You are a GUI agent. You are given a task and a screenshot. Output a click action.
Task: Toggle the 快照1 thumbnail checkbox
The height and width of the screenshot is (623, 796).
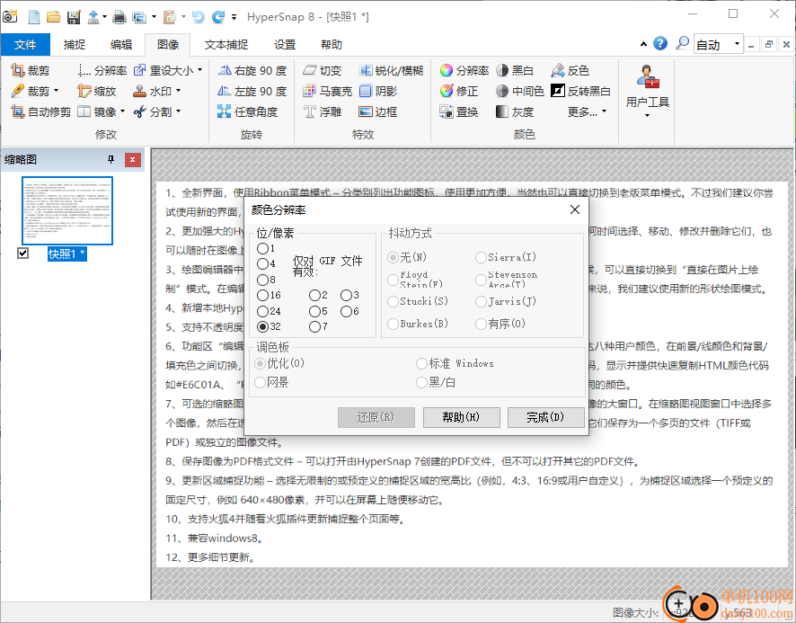click(22, 253)
